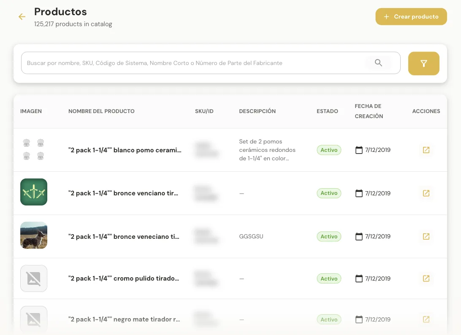Click calendar icon in bronce venciano tir row
Screen dimensions: 461x335
click(x=359, y=193)
